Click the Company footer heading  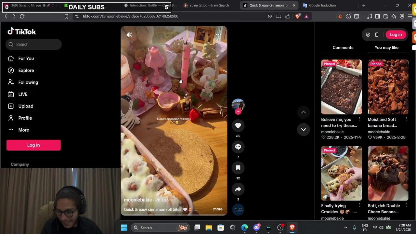20,164
